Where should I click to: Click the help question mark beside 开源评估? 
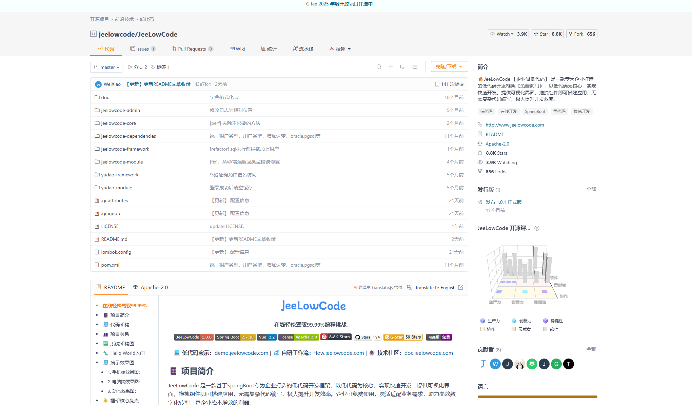pyautogui.click(x=537, y=228)
